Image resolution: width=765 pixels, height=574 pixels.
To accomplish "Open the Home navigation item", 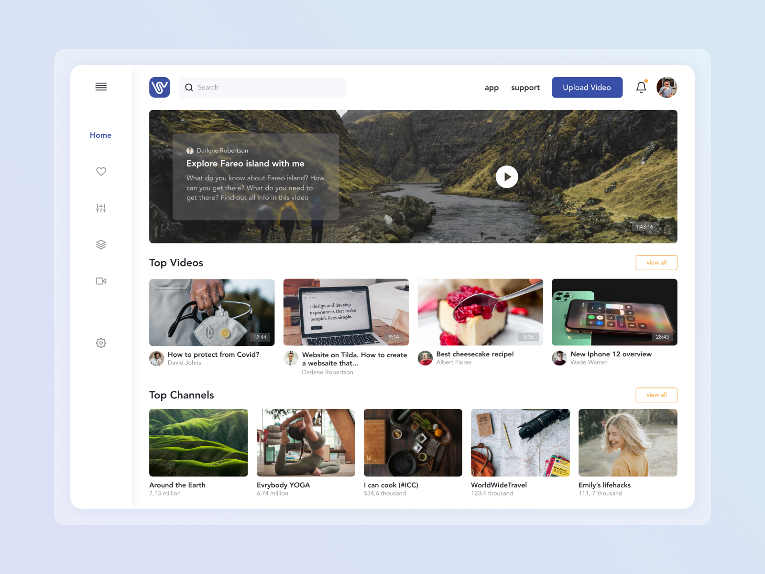I will point(100,135).
